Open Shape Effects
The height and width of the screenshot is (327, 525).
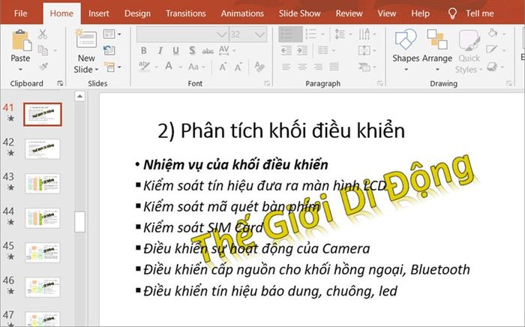click(496, 66)
